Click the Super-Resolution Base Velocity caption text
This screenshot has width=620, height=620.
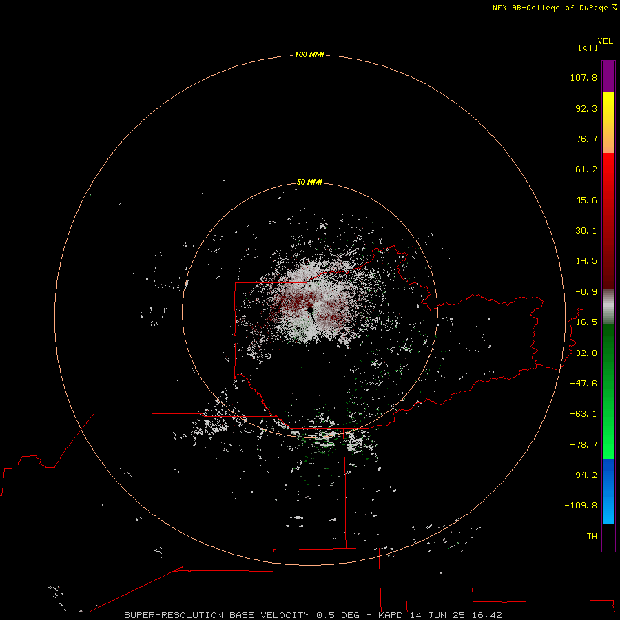point(313,615)
